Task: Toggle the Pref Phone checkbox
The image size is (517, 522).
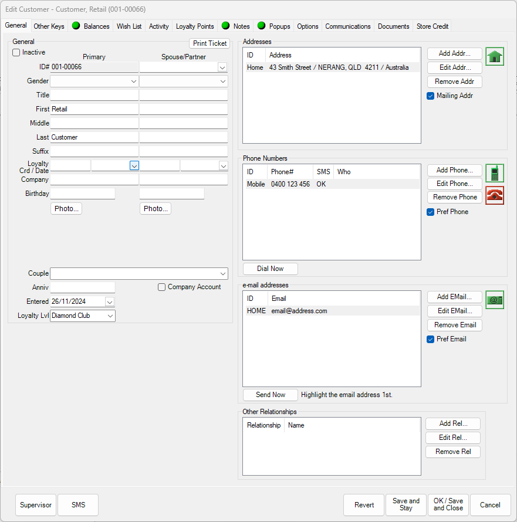Action: point(431,212)
